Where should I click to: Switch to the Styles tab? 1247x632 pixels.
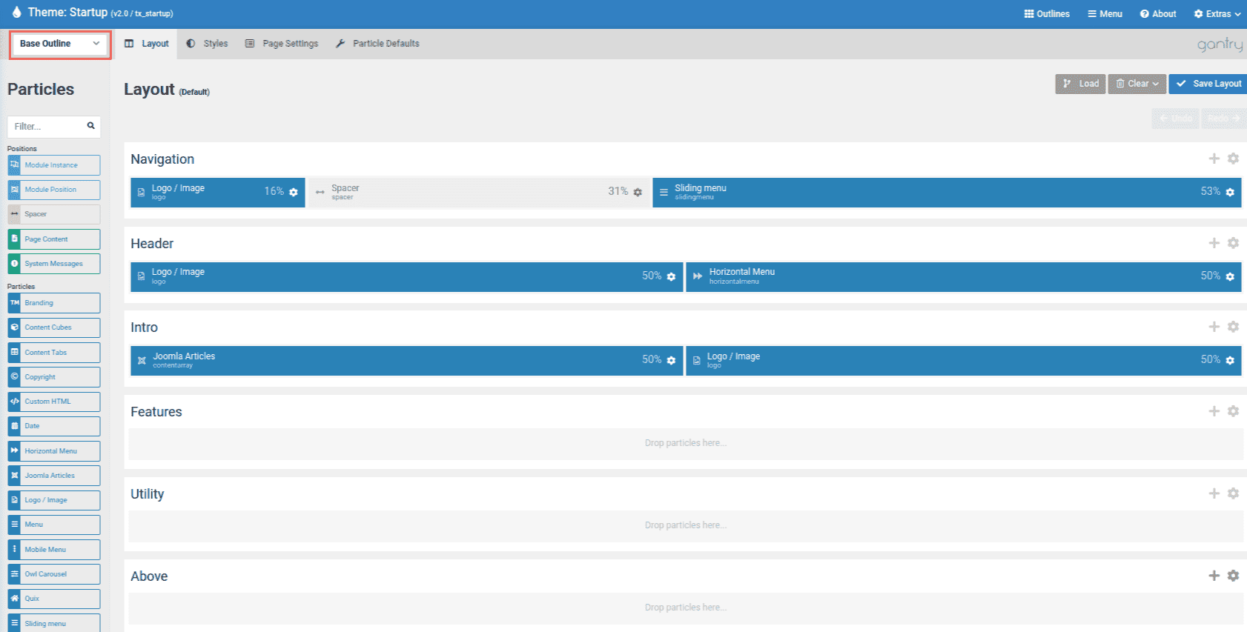click(208, 44)
